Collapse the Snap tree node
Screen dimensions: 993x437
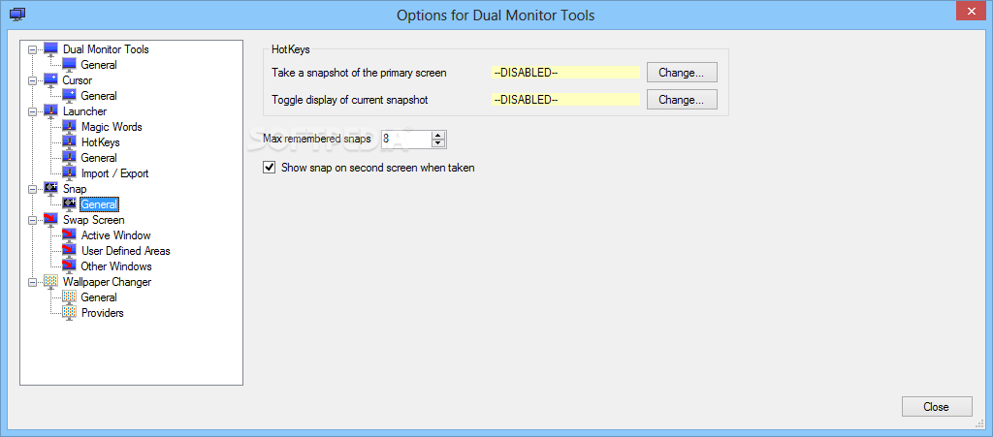point(33,189)
